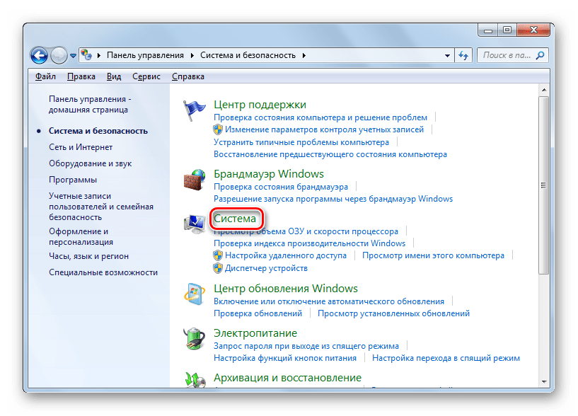Open Оформление и персонализация category

tap(81, 237)
